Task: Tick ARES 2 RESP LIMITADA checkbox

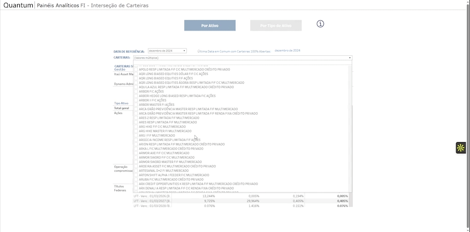Action: click(x=136, y=118)
